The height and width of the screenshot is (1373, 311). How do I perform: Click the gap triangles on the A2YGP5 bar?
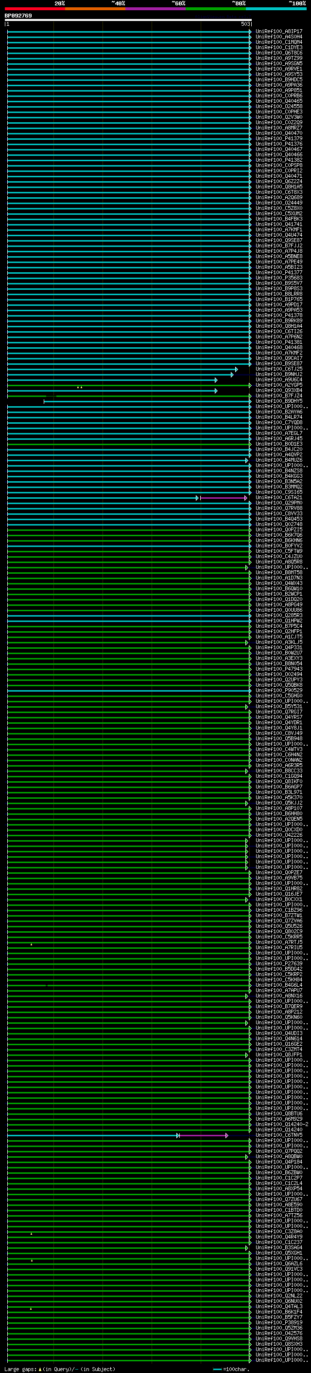coord(79,387)
